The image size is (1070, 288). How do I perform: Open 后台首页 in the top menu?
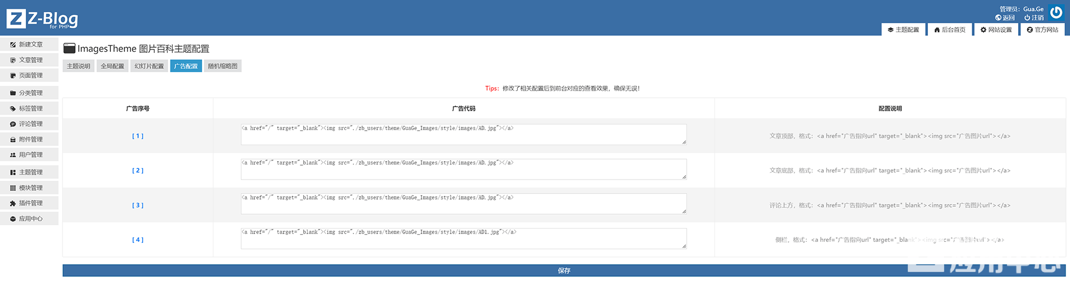coord(950,30)
